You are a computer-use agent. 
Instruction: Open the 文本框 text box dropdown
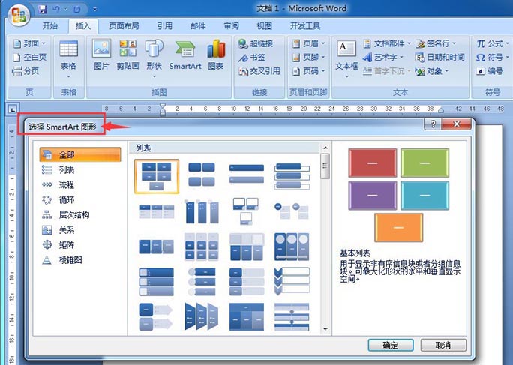click(346, 59)
